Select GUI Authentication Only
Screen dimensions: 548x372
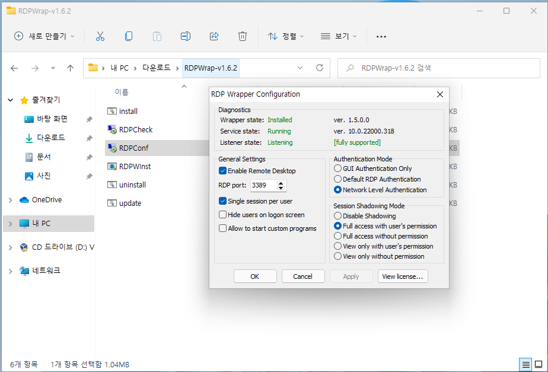coord(337,168)
